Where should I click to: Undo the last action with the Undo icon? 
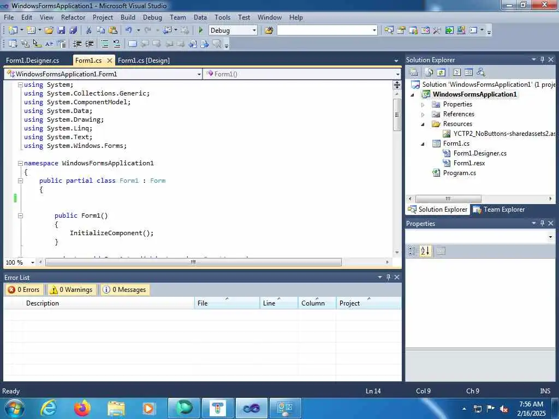click(x=129, y=31)
